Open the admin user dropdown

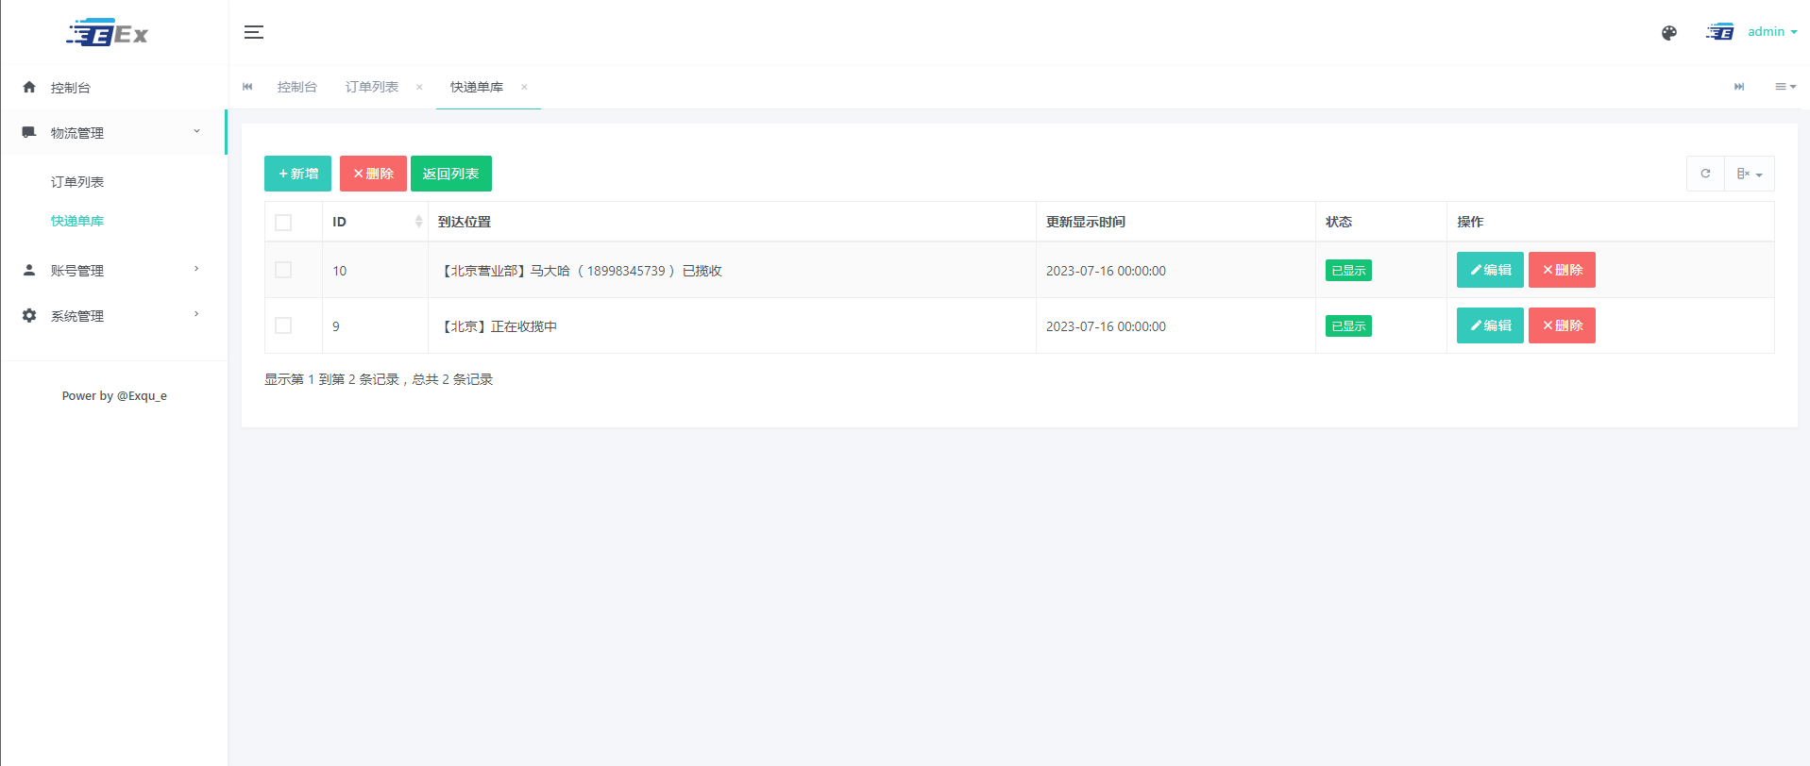pyautogui.click(x=1772, y=31)
